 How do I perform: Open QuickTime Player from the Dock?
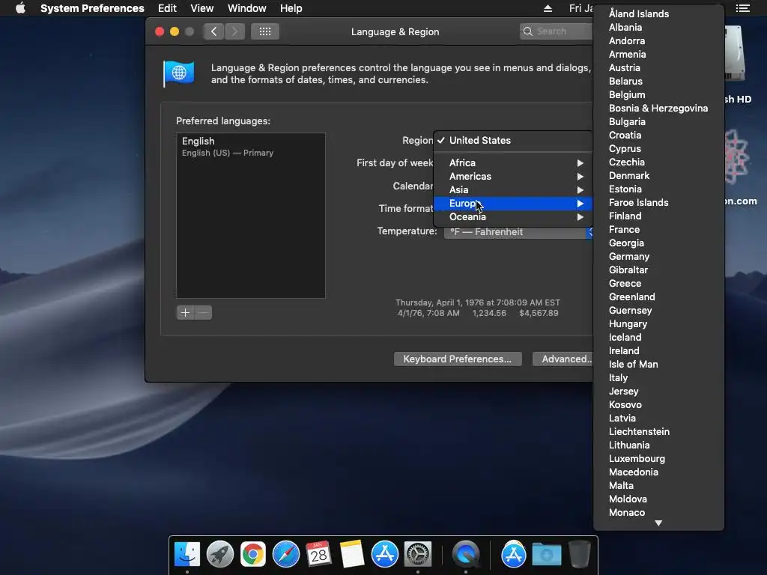(466, 555)
